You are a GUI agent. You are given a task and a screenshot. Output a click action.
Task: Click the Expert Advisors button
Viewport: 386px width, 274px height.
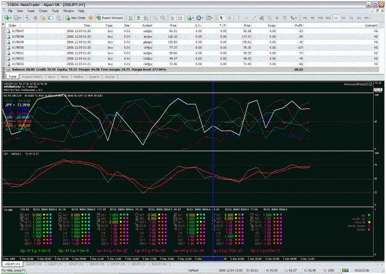click(110, 18)
